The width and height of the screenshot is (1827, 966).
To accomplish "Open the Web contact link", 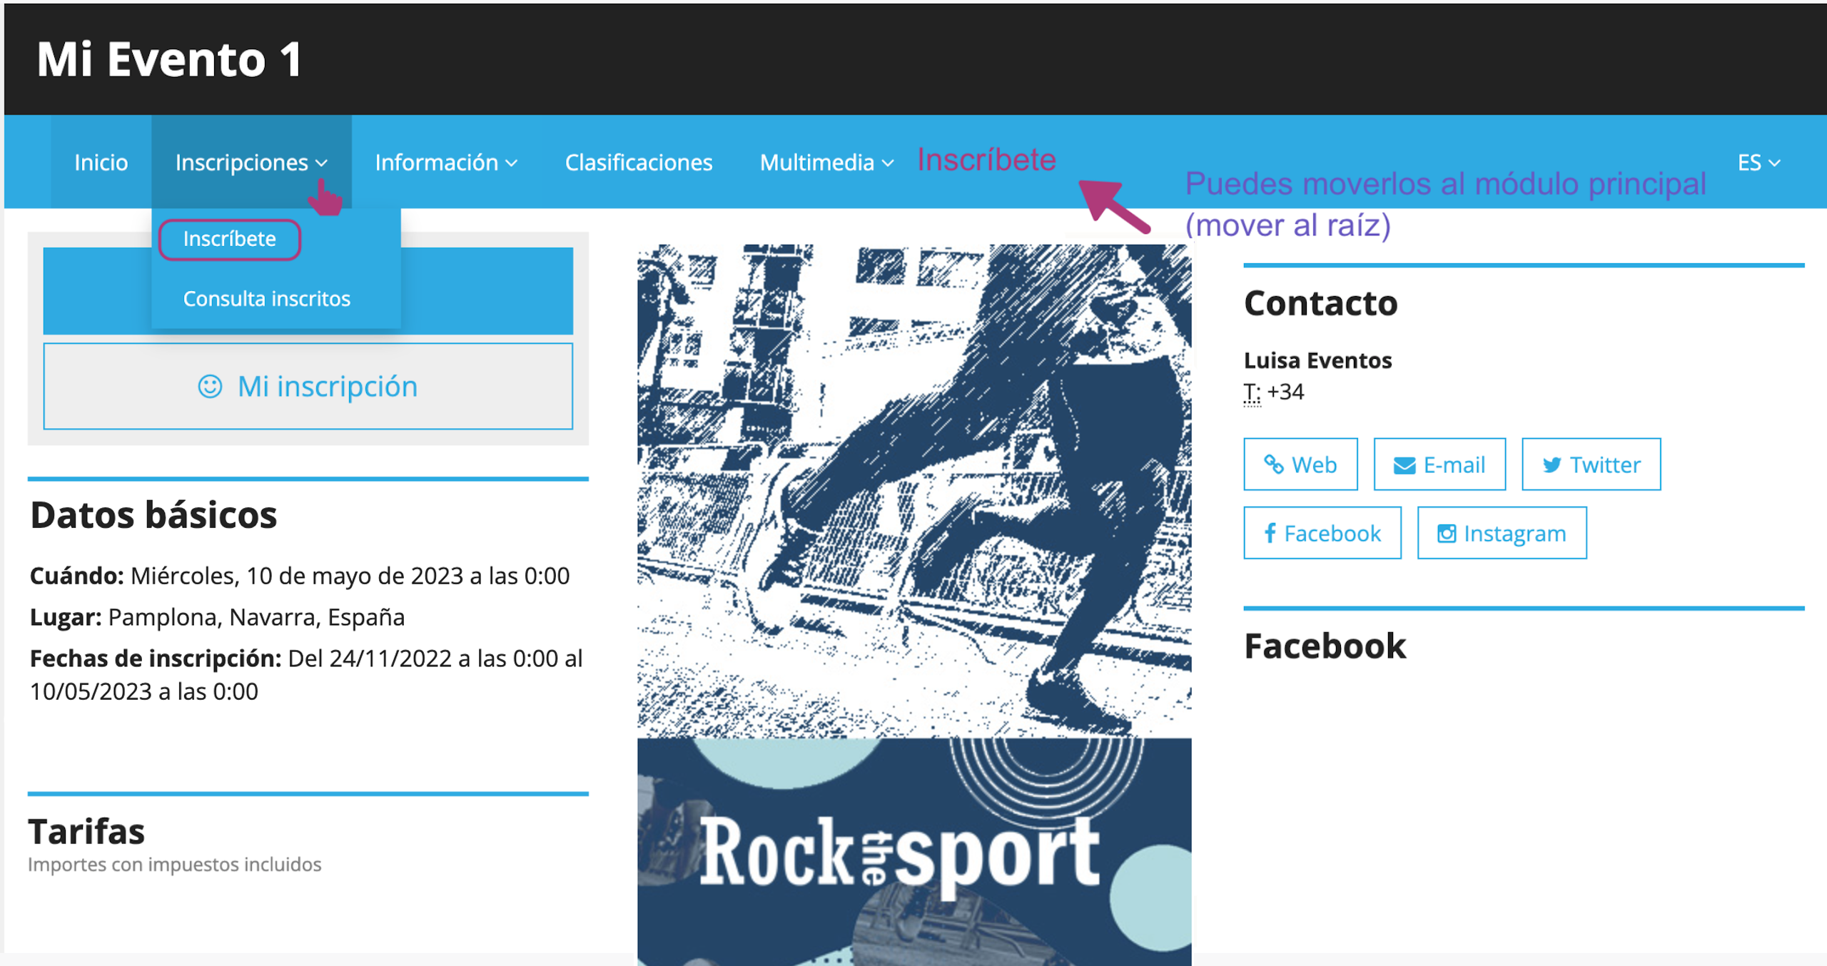I will 1300,464.
